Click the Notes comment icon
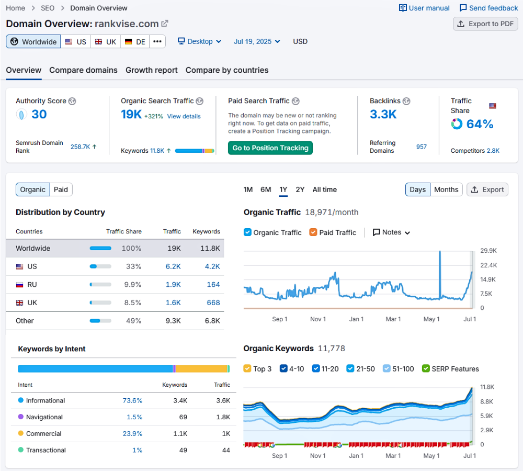The image size is (523, 471). [376, 232]
